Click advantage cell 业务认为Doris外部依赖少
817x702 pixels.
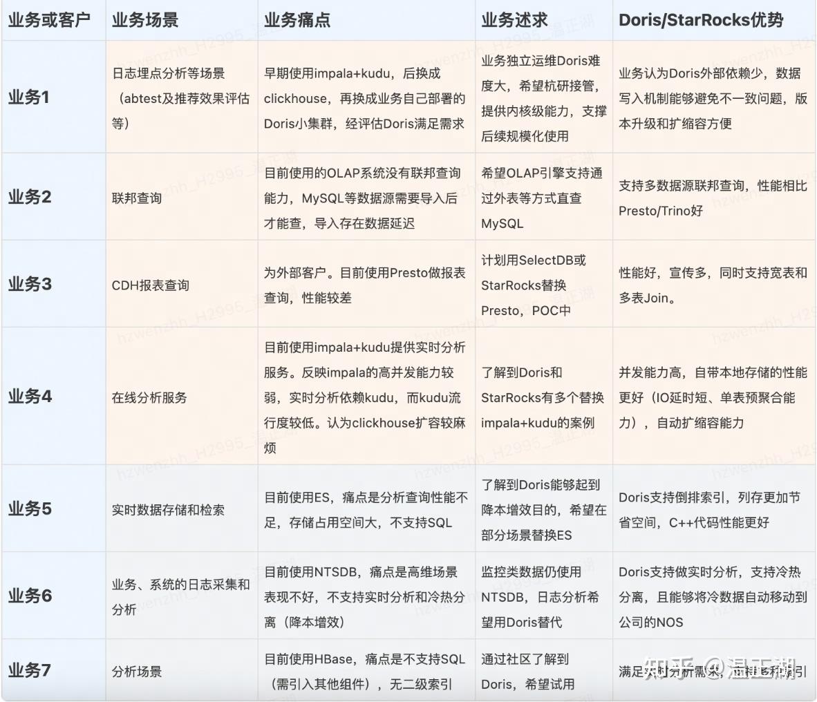coord(713,98)
